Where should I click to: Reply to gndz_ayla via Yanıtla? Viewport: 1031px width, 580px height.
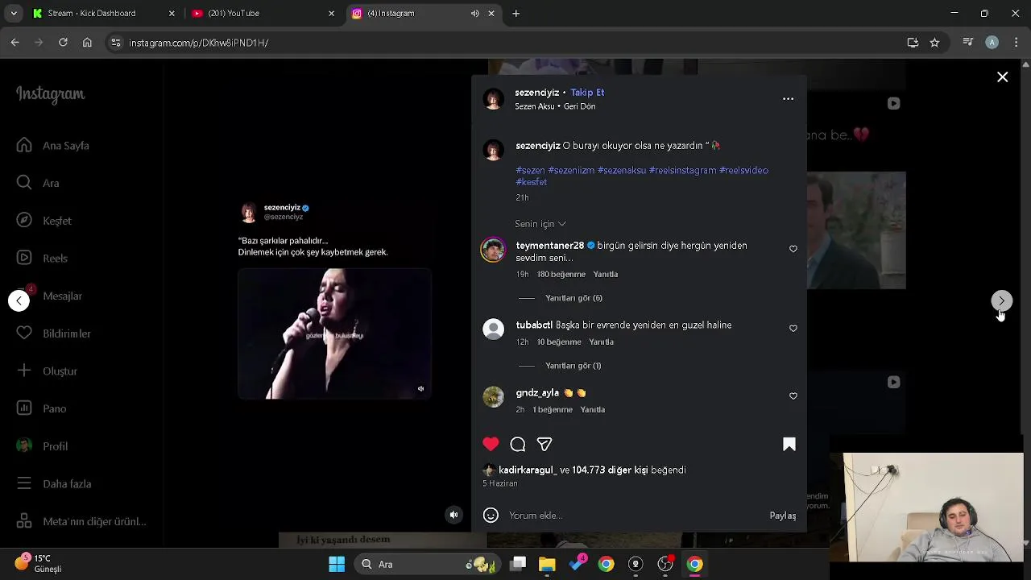point(593,409)
